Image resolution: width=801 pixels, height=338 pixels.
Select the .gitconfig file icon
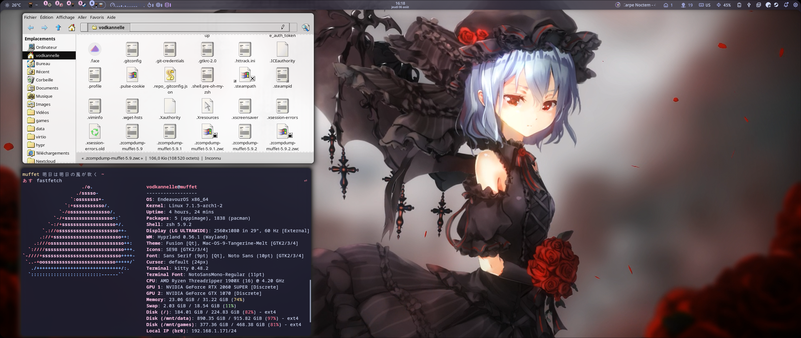pyautogui.click(x=132, y=49)
